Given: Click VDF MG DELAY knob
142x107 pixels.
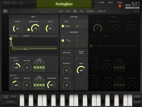Looking at the screenshot, I should tap(67, 85).
